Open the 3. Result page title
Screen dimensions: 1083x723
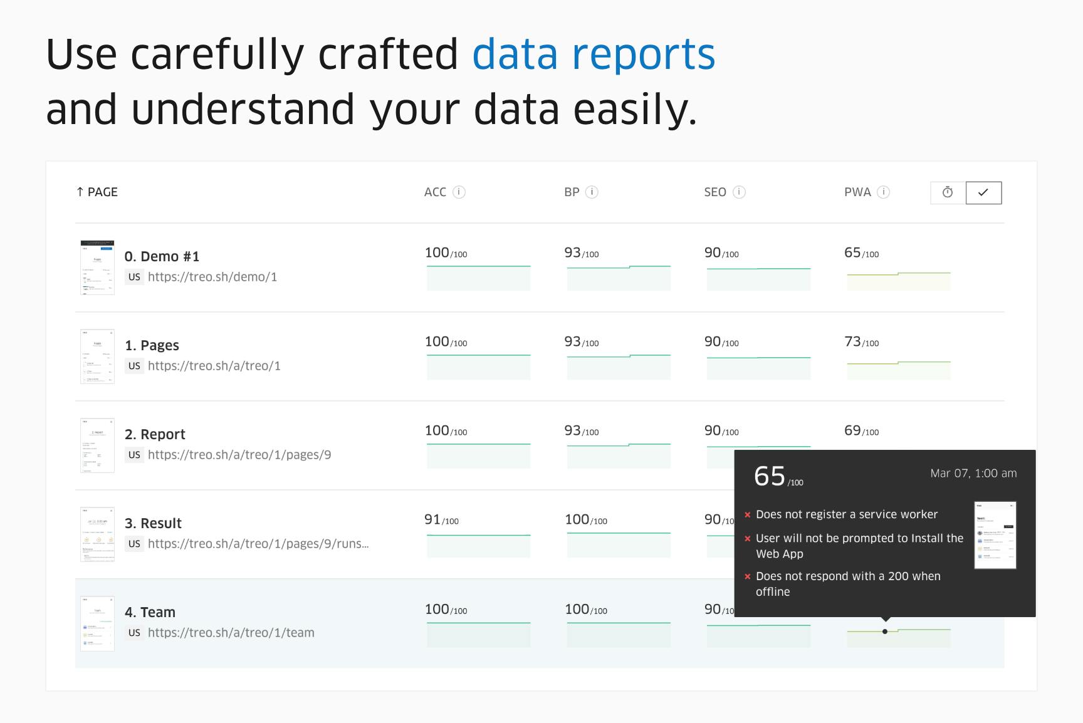coord(153,523)
